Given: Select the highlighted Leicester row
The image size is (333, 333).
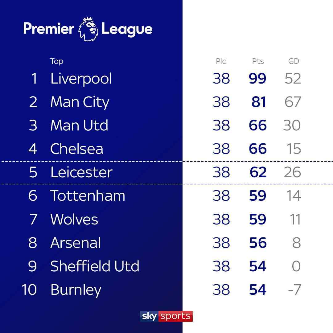Looking at the screenshot, I should (166, 173).
